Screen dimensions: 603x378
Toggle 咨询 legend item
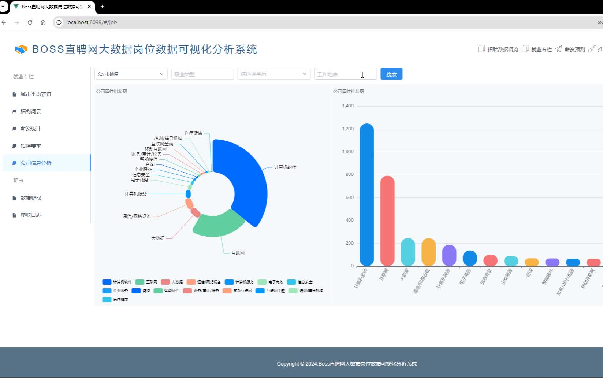click(x=141, y=291)
